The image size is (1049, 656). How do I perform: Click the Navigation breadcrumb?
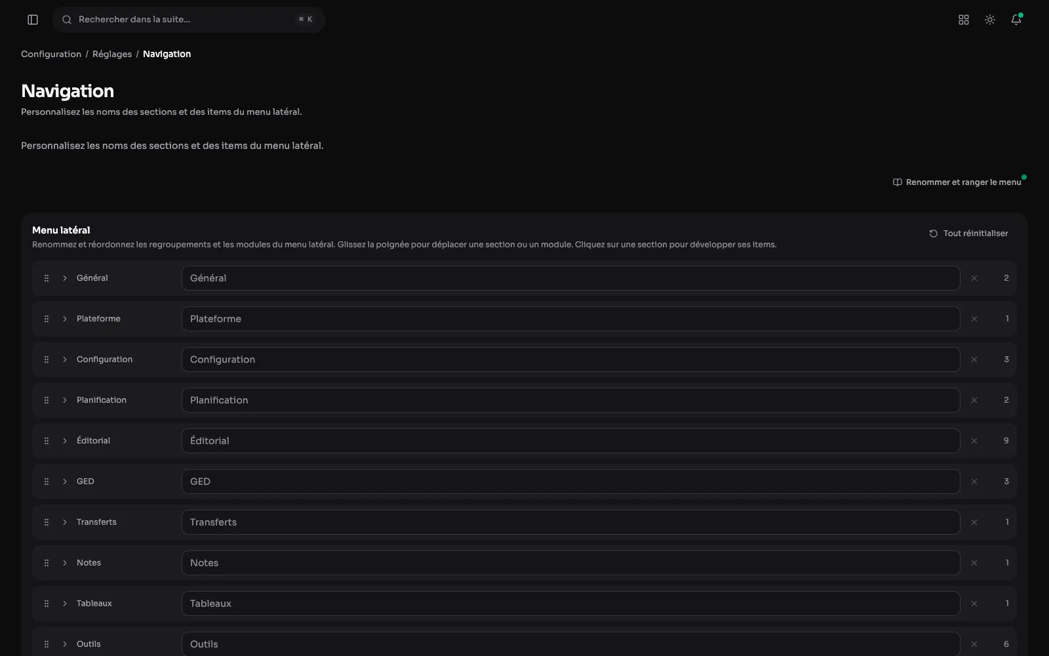coord(167,54)
